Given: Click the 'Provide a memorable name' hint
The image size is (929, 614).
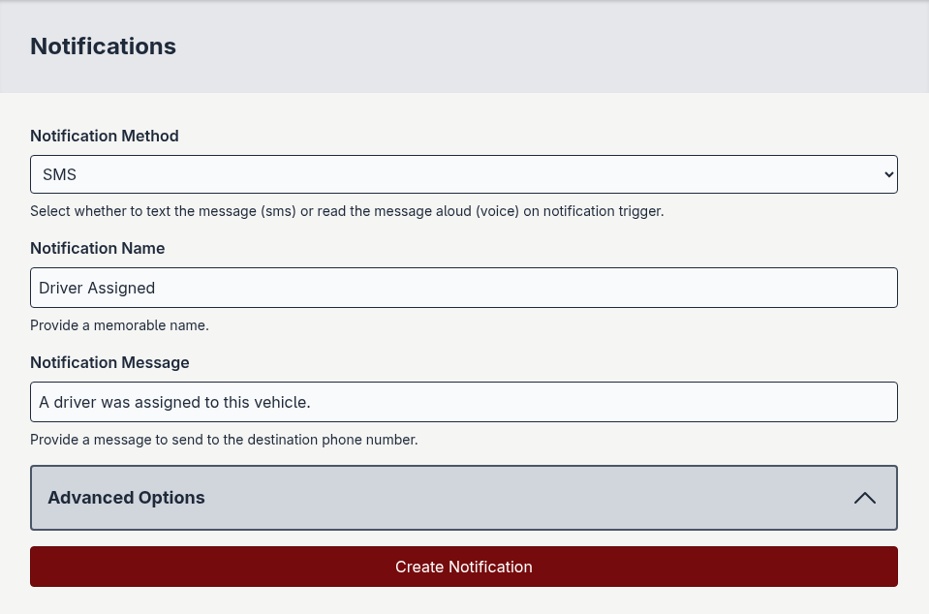Looking at the screenshot, I should point(119,325).
